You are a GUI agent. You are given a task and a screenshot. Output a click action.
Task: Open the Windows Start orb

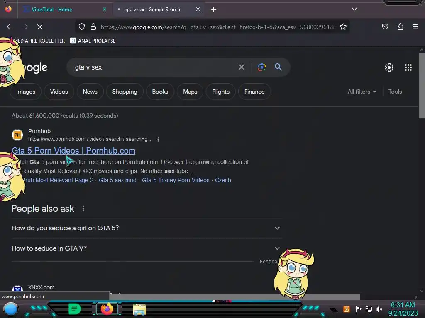pyautogui.click(x=11, y=309)
